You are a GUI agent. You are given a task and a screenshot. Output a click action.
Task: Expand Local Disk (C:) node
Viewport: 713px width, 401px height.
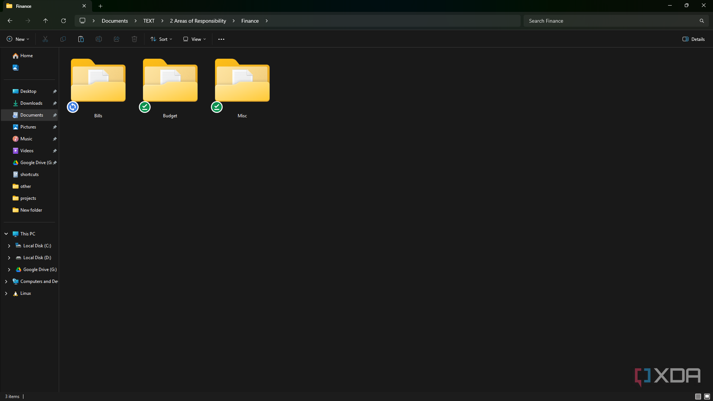pos(9,246)
